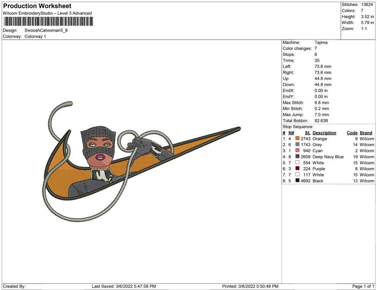Click the Grey thread color swatch
The image size is (377, 290).
coord(297,144)
